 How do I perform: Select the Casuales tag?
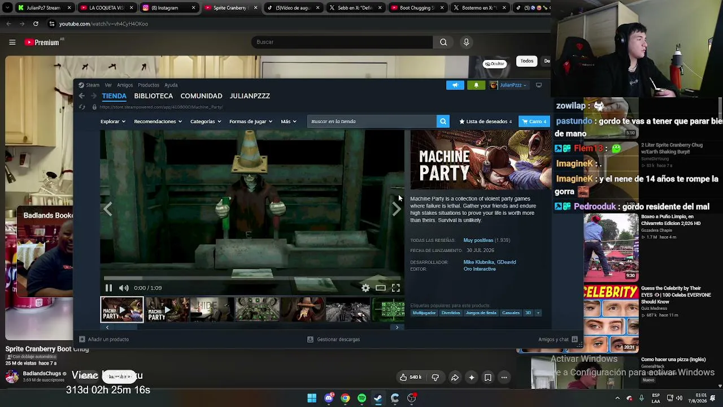coord(511,313)
